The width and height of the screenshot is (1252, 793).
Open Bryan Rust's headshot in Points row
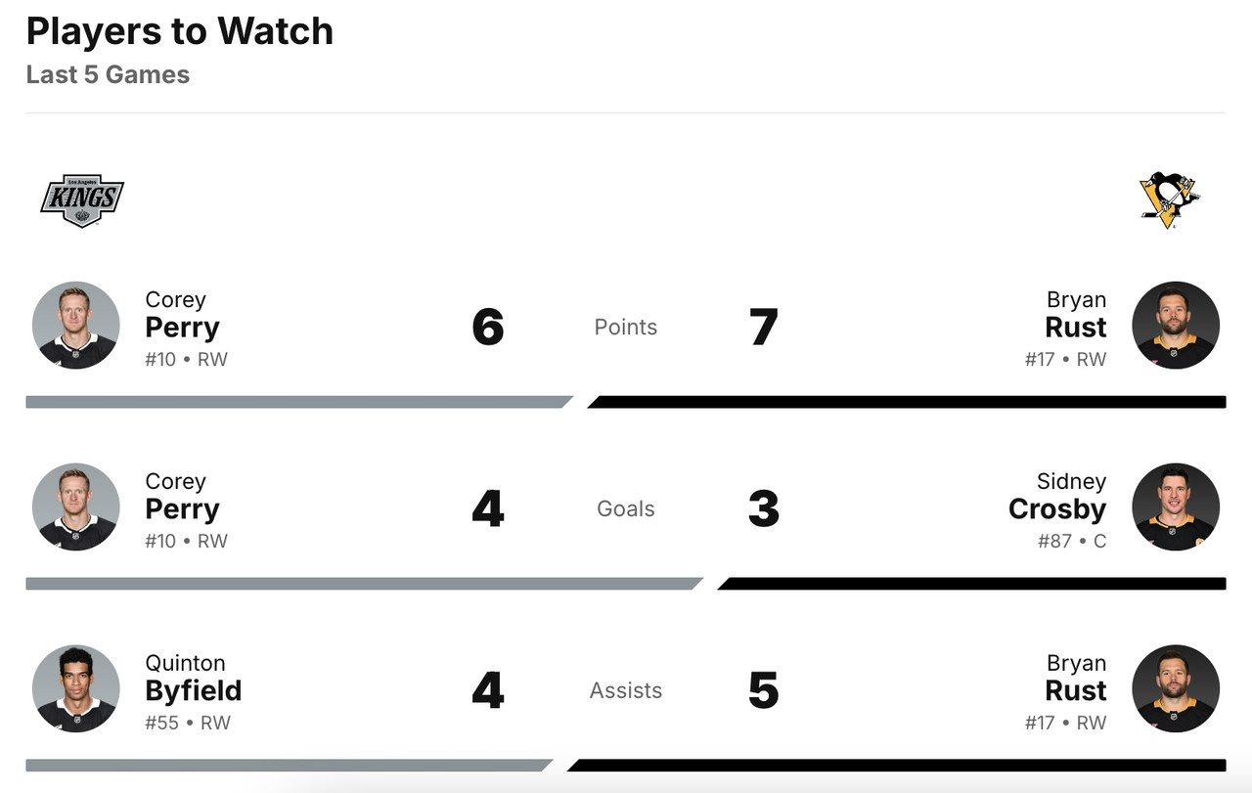click(x=1176, y=326)
